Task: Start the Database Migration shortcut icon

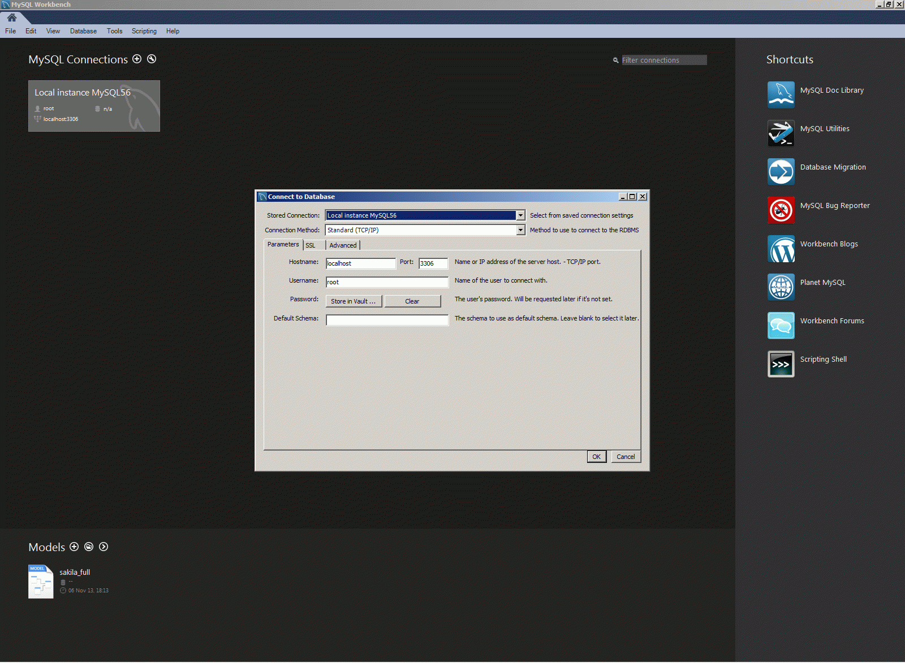Action: click(x=781, y=172)
